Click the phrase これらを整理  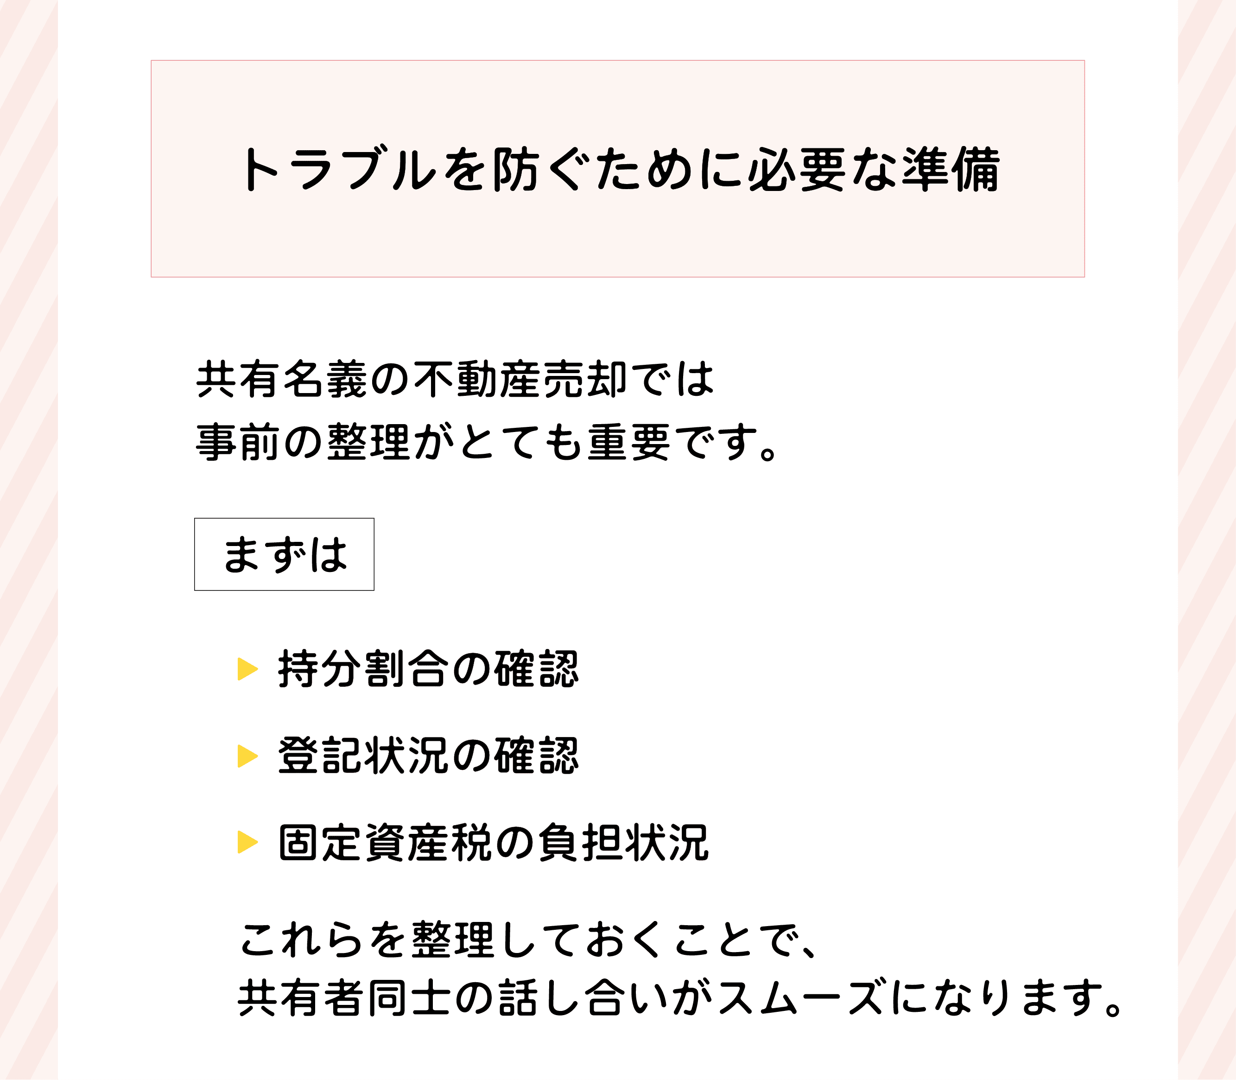tap(368, 940)
